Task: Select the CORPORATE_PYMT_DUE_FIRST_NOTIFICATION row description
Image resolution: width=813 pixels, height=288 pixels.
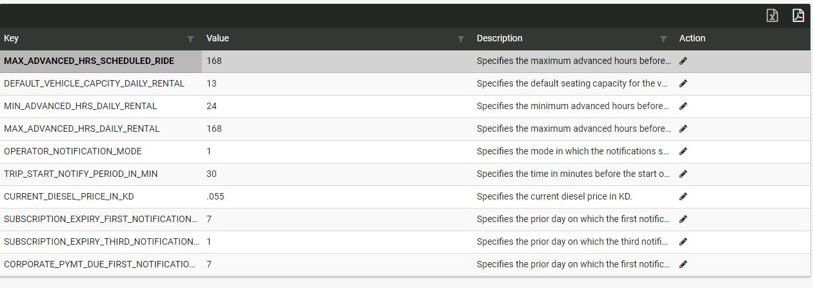Action: [573, 264]
